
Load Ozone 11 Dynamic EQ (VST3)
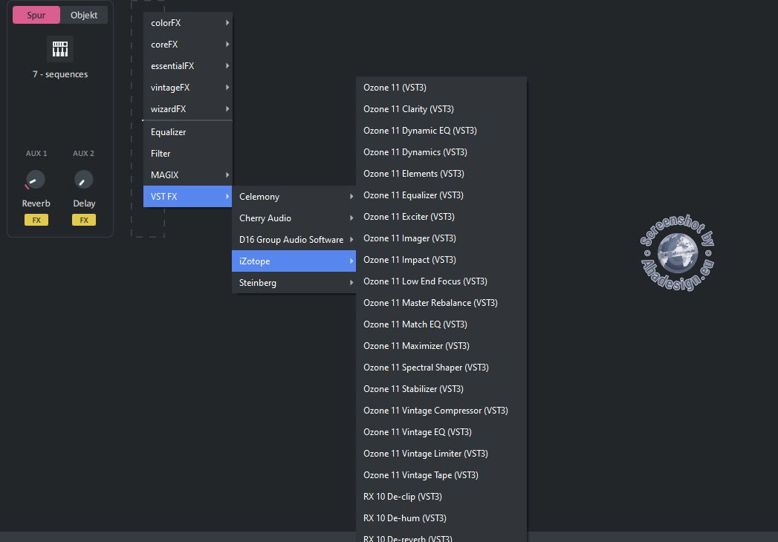[x=441, y=131]
